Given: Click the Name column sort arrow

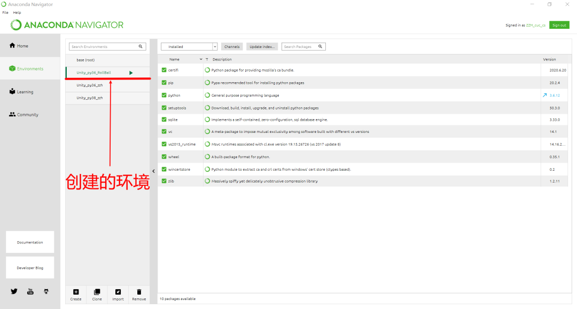Looking at the screenshot, I should tap(201, 59).
